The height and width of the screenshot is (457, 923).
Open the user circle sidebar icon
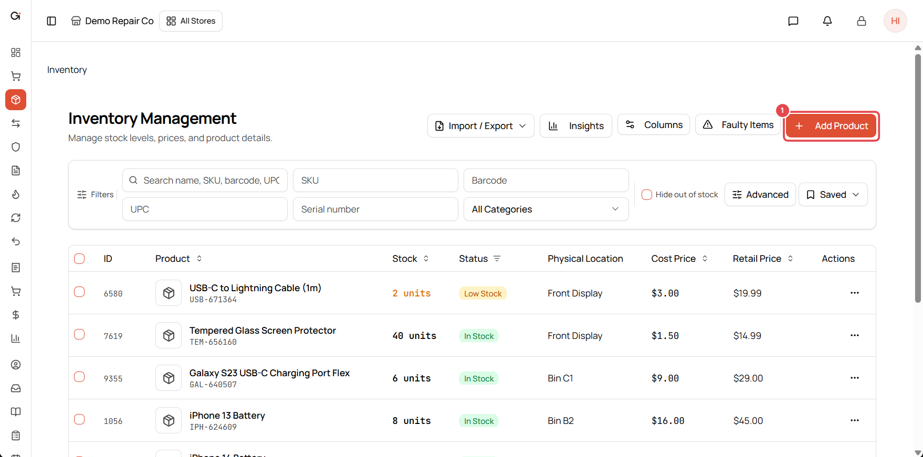16,365
